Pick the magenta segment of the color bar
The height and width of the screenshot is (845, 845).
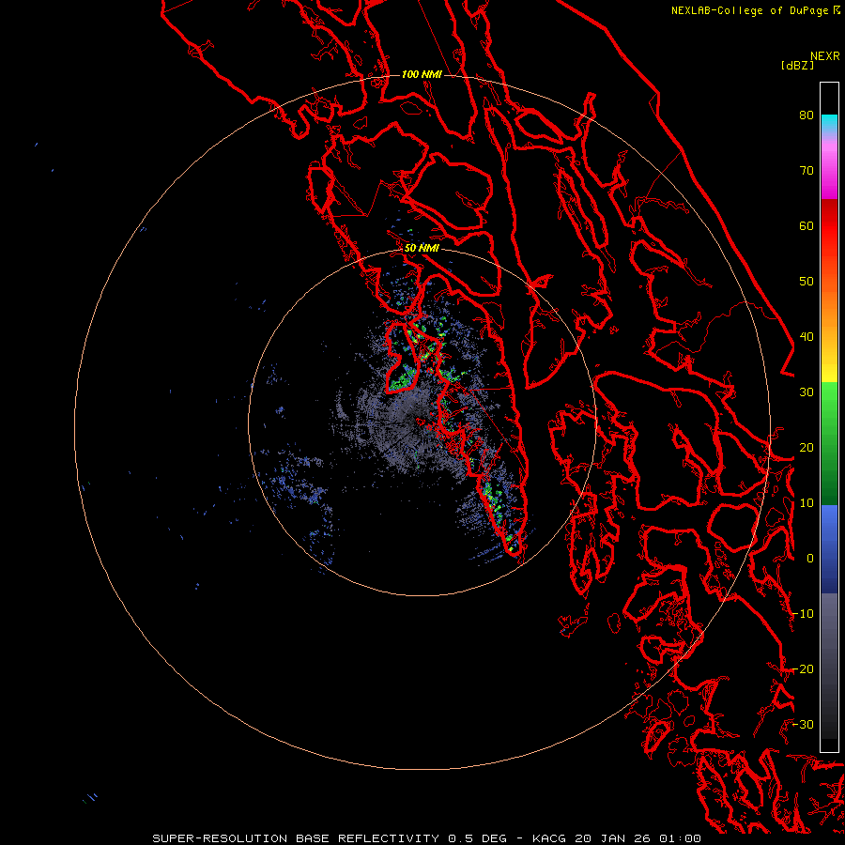click(829, 173)
